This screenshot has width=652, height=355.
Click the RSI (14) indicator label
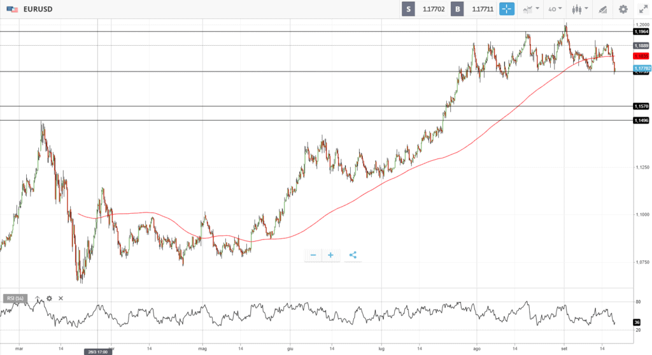pos(15,298)
